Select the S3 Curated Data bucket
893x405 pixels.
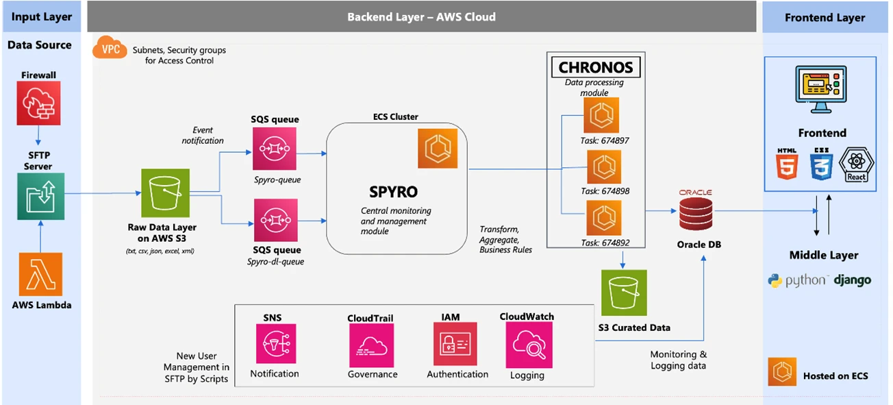(x=624, y=293)
